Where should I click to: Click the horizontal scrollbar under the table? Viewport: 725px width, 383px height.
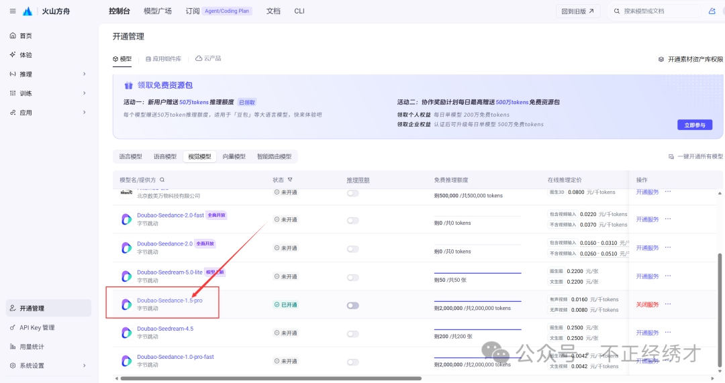(x=271, y=378)
